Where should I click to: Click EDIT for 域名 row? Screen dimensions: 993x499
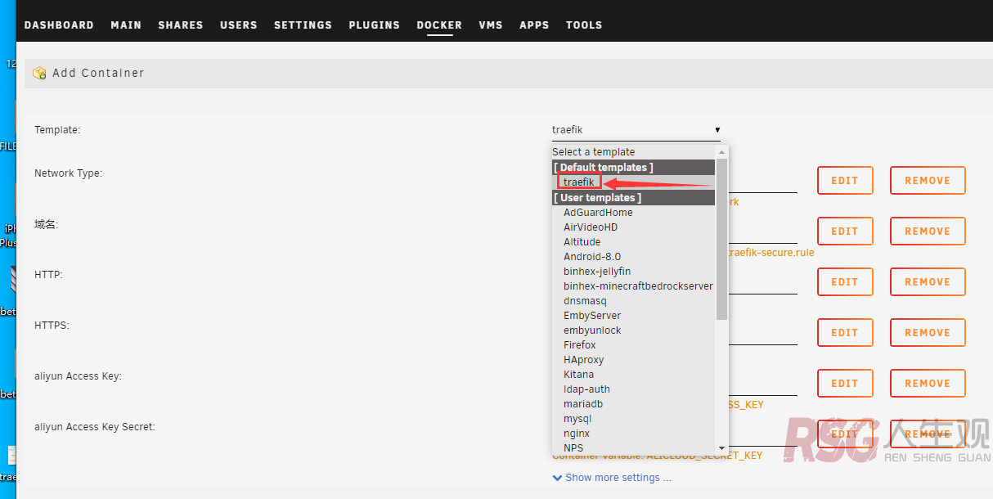[x=845, y=232]
